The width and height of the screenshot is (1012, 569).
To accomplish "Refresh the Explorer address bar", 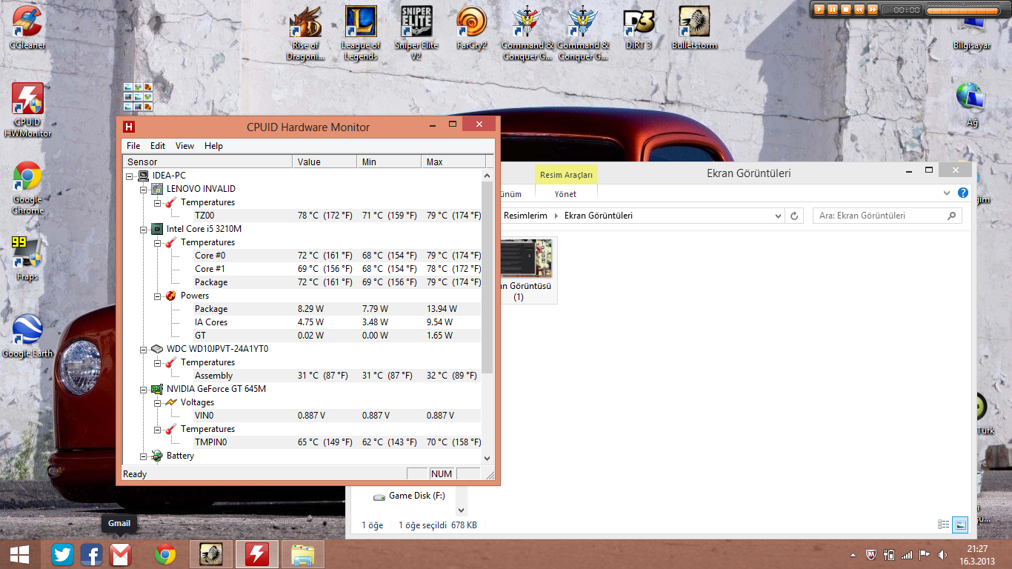I will (x=794, y=216).
